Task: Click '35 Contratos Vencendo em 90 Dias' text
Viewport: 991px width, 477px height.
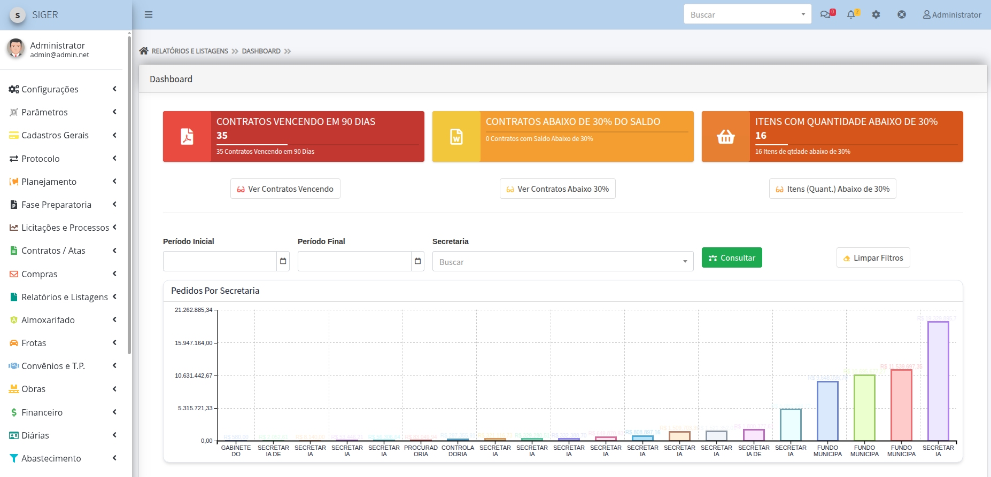Action: 265,152
